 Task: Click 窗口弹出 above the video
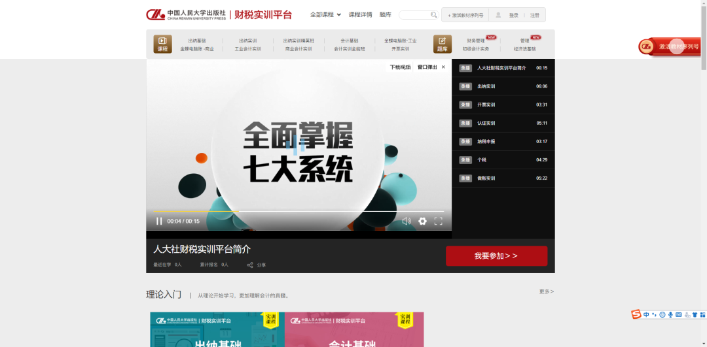pyautogui.click(x=427, y=67)
